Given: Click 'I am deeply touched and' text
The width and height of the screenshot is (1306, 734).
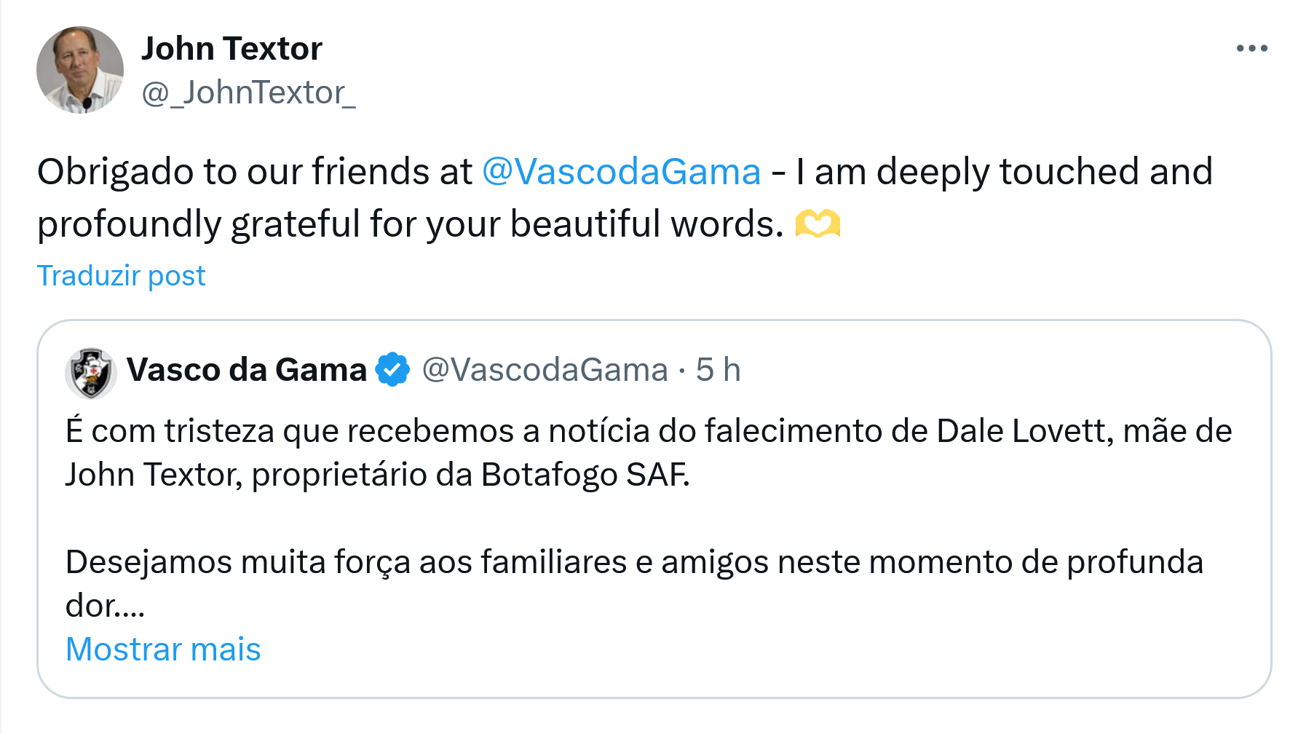Looking at the screenshot, I should tap(1005, 173).
